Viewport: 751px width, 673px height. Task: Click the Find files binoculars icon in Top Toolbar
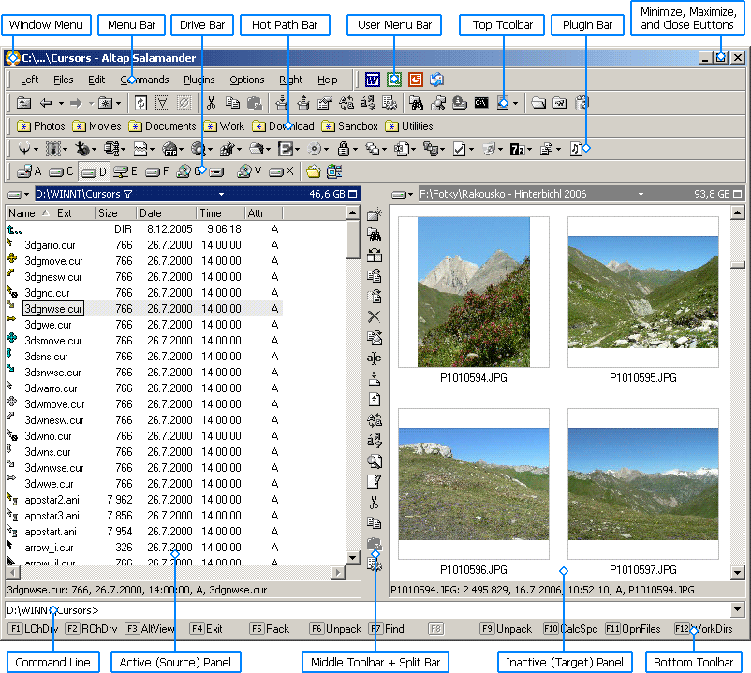point(416,103)
